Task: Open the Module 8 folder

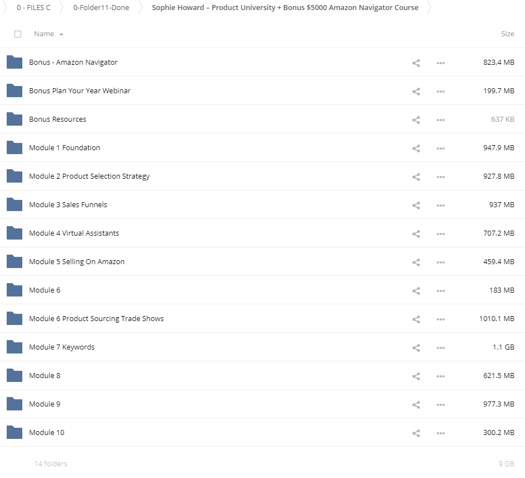Action: 45,376
